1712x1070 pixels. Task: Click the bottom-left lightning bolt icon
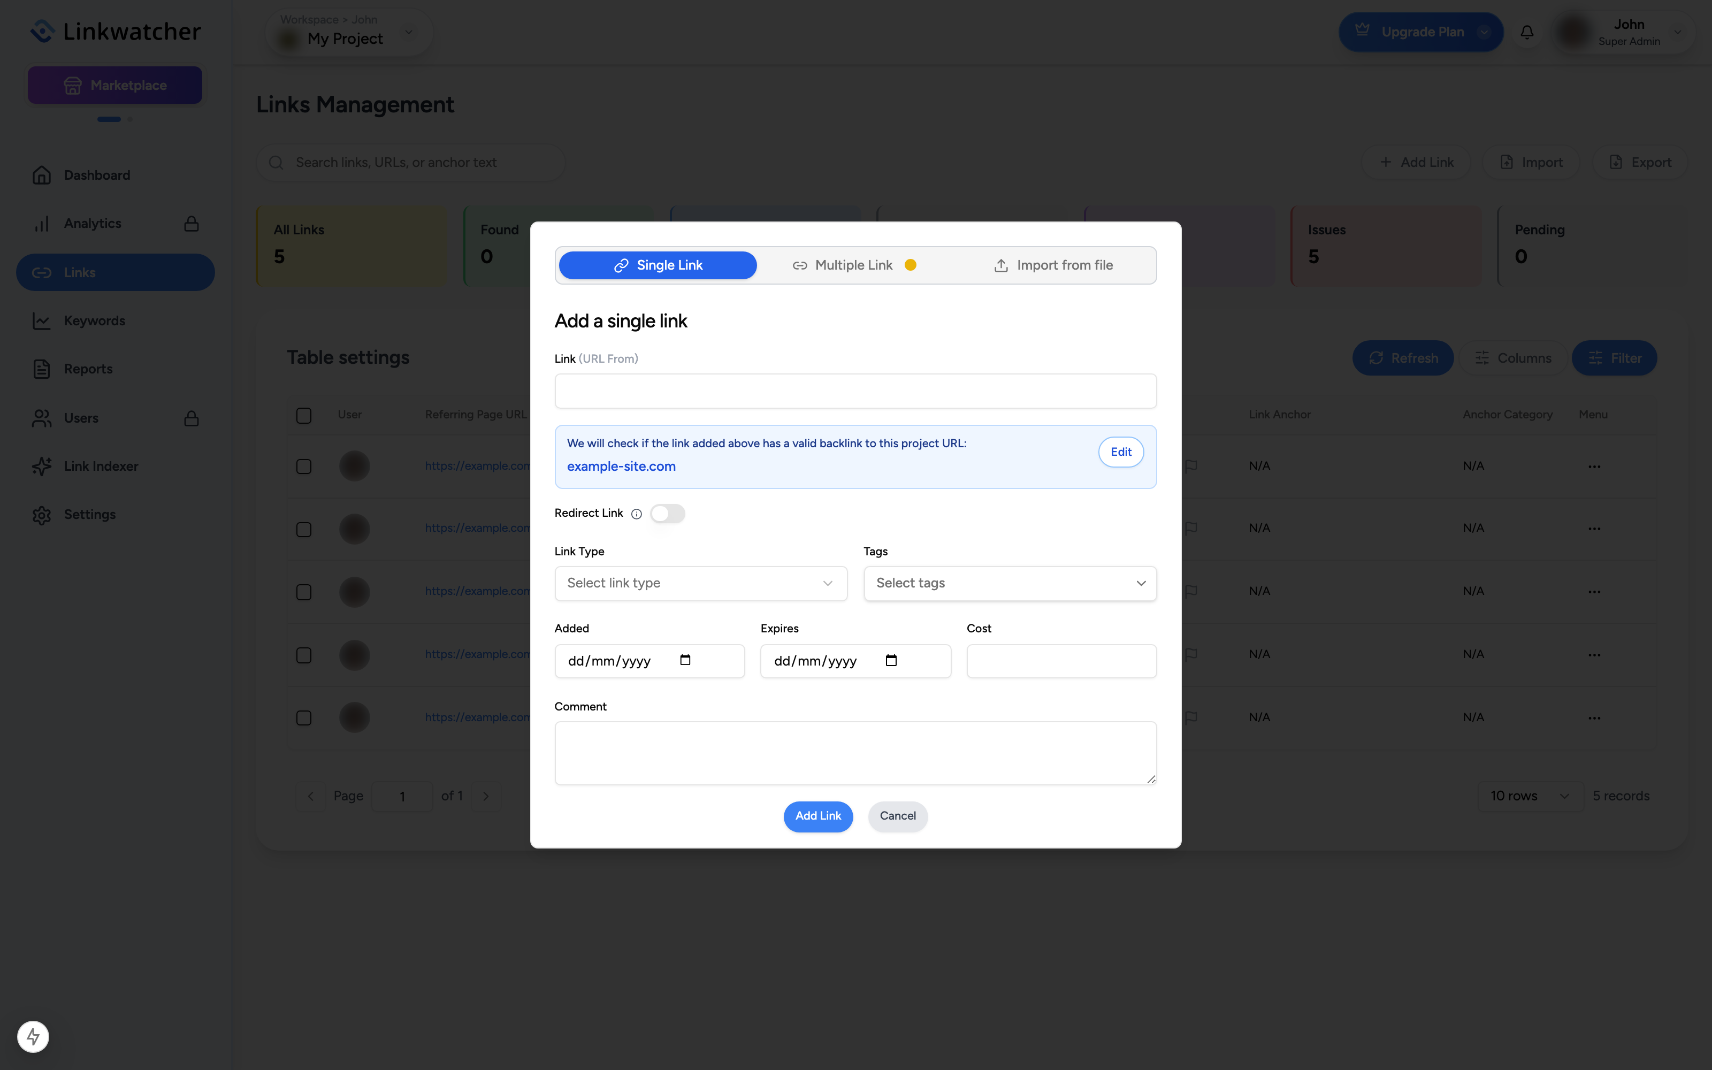point(33,1037)
